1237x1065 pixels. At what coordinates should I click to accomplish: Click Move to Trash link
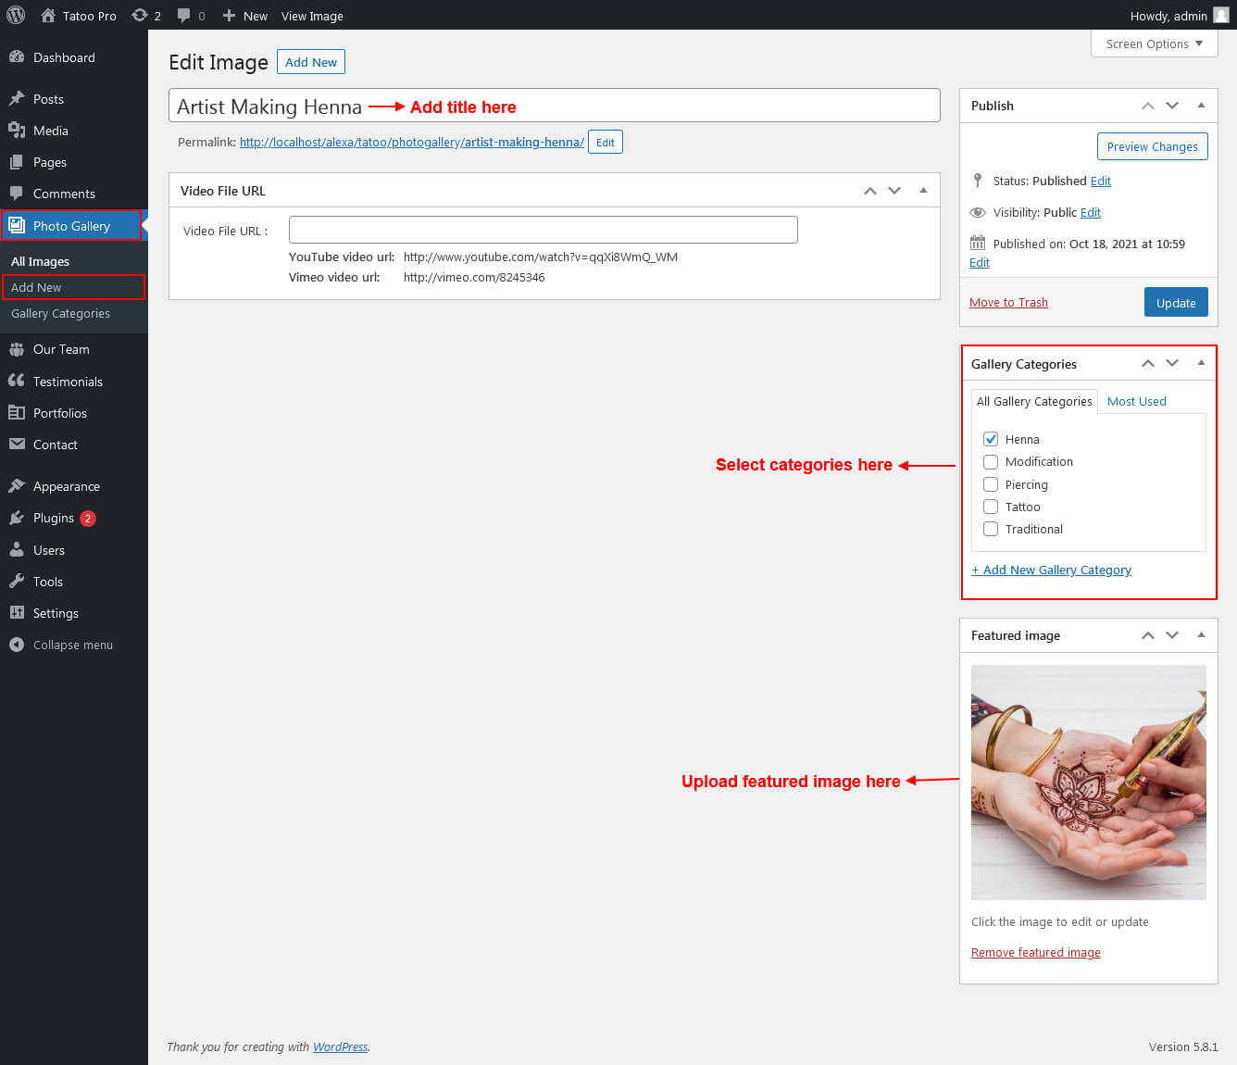click(x=1008, y=302)
